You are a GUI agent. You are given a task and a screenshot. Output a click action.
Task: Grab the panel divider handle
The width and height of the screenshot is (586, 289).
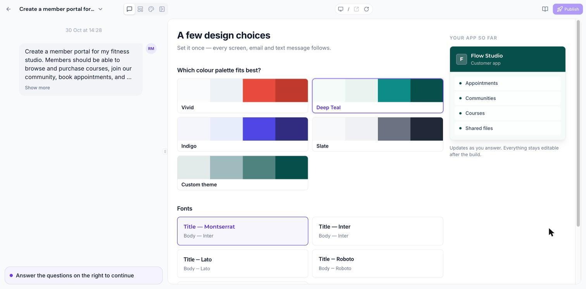[165, 151]
